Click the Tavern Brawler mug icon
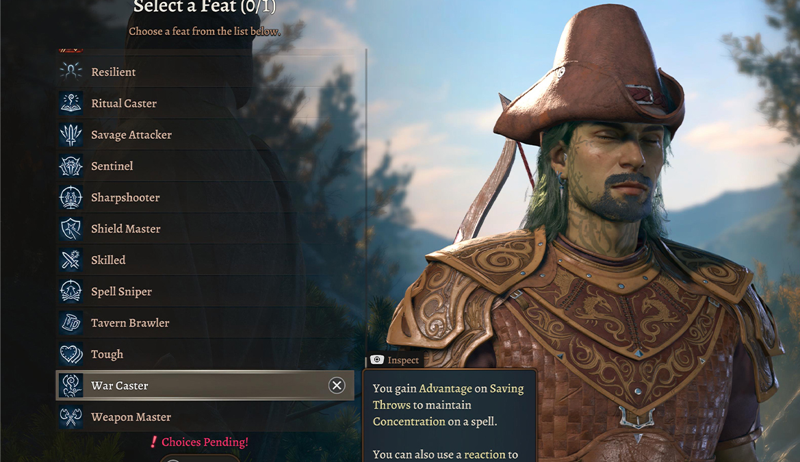This screenshot has width=800, height=462. (71, 322)
